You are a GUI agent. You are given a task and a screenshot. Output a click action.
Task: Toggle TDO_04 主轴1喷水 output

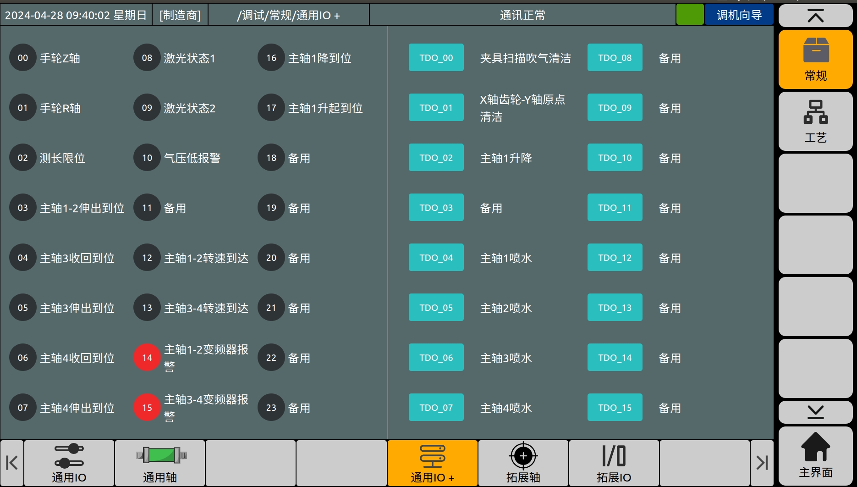pos(436,258)
